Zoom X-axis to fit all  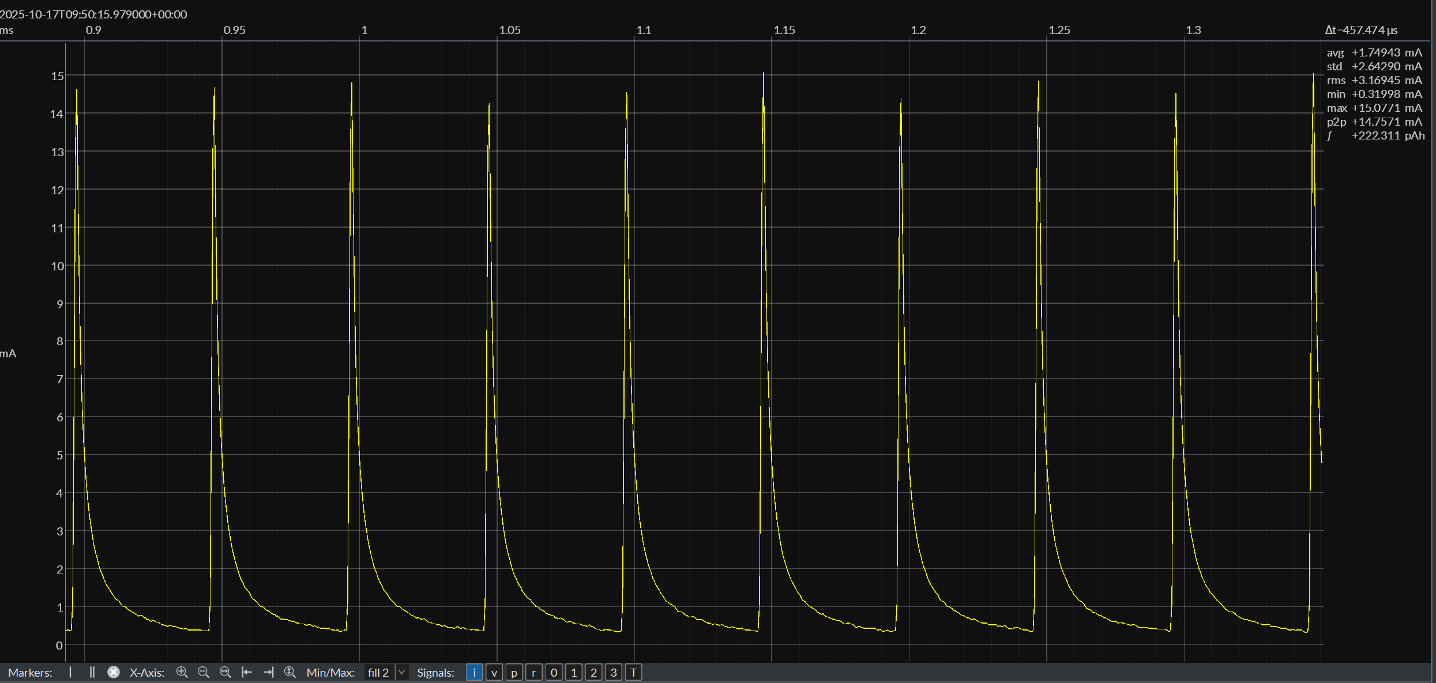225,672
